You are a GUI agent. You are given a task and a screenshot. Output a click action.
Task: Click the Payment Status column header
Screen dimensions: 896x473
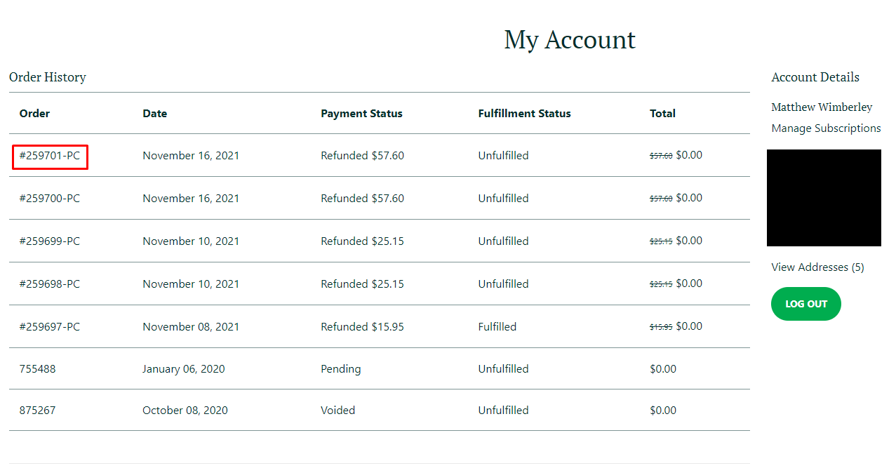point(362,114)
